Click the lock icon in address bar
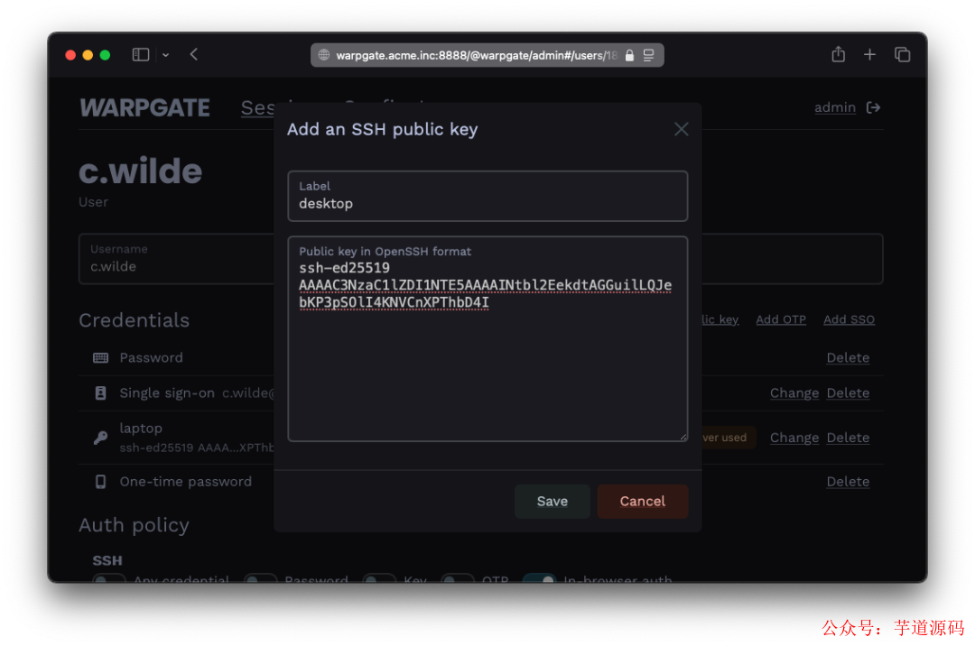The image size is (975, 646). 629,55
